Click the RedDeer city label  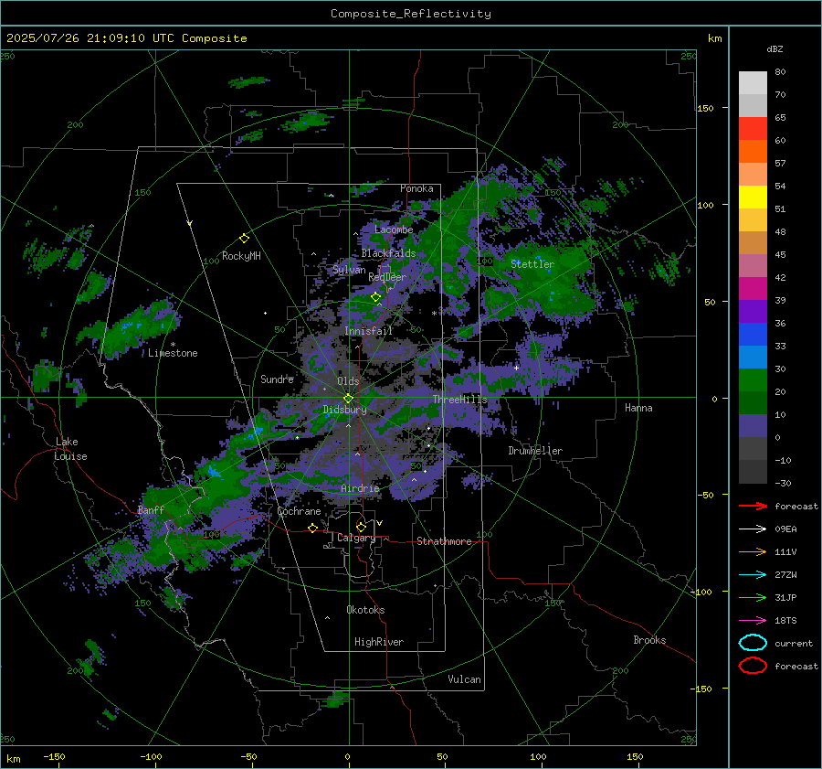(x=387, y=277)
